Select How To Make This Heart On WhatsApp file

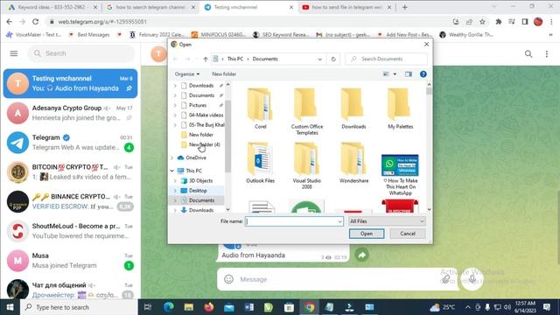[400, 175]
